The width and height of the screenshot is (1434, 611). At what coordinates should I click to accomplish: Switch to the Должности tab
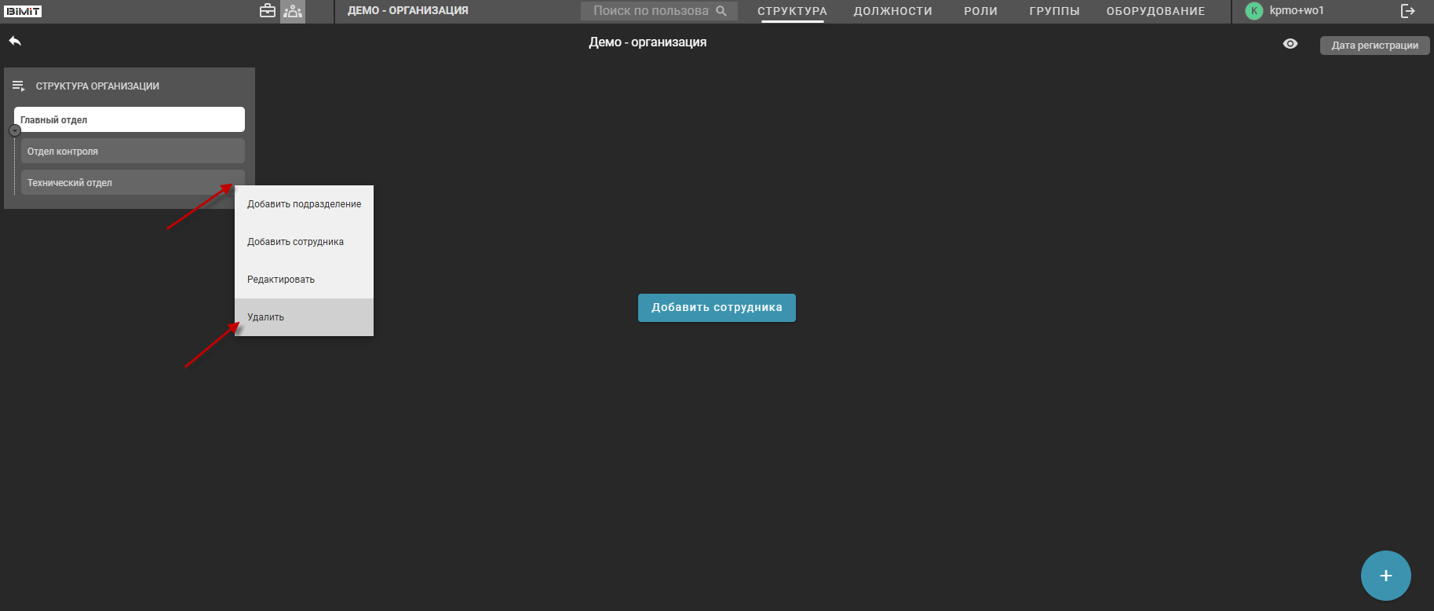[x=892, y=11]
